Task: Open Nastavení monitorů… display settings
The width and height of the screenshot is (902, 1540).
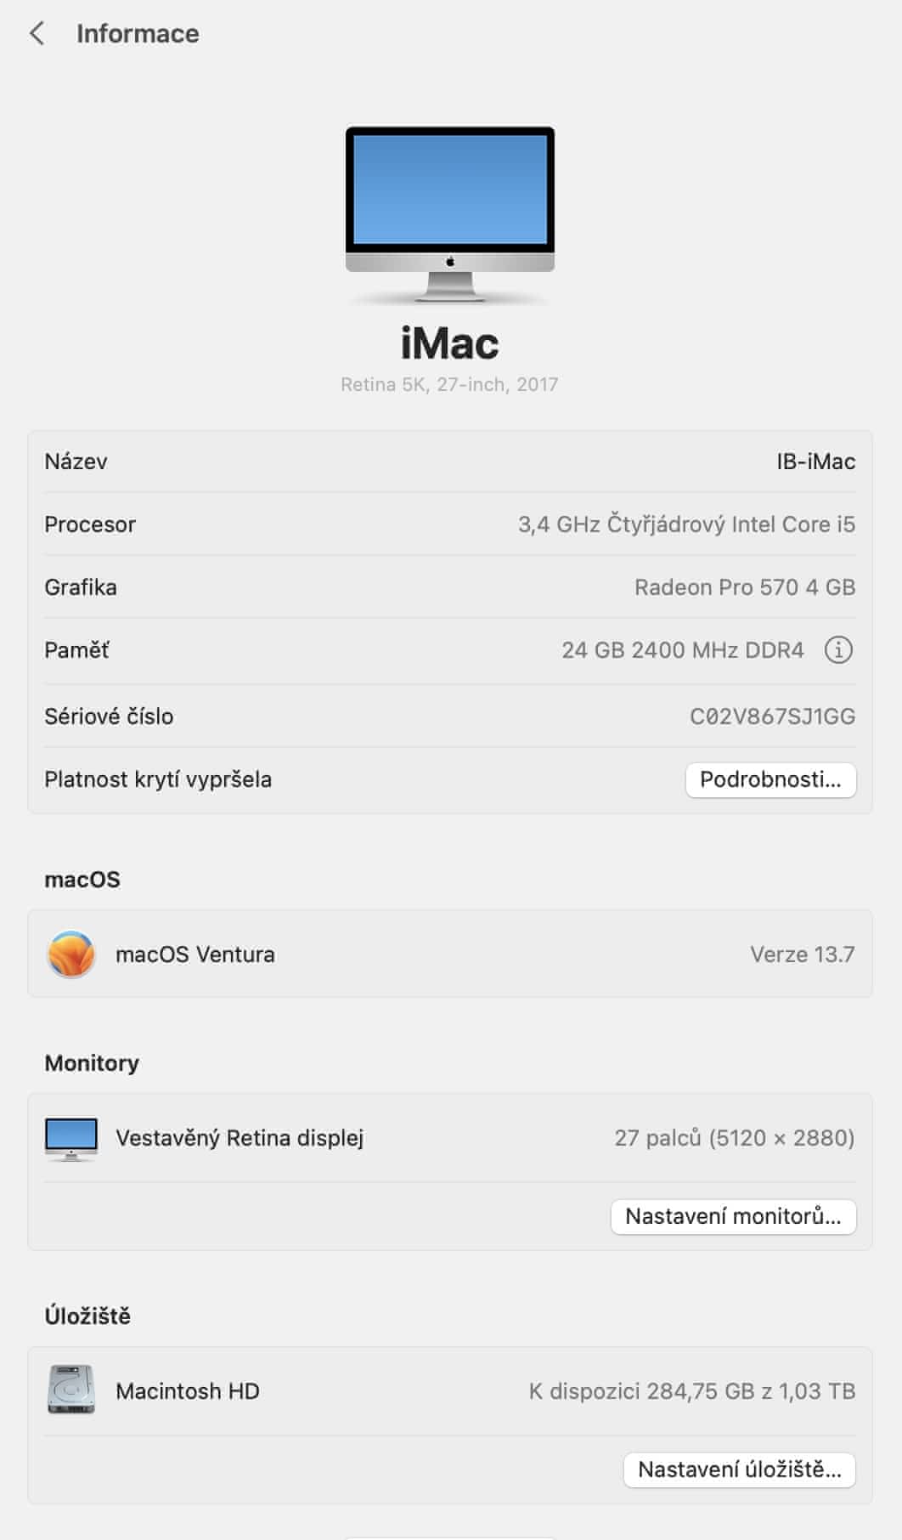Action: [x=733, y=1216]
